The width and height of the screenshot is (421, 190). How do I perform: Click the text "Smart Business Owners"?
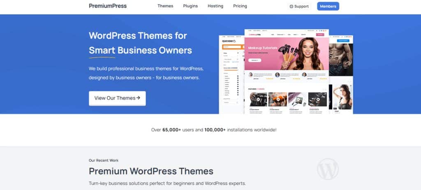coord(141,50)
